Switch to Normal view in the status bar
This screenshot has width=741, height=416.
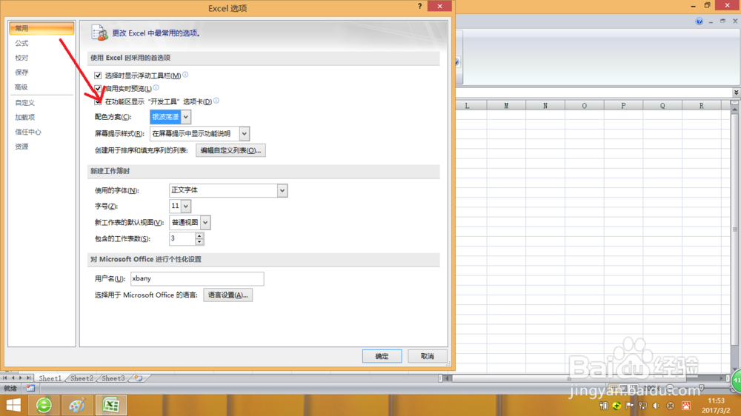click(x=614, y=388)
